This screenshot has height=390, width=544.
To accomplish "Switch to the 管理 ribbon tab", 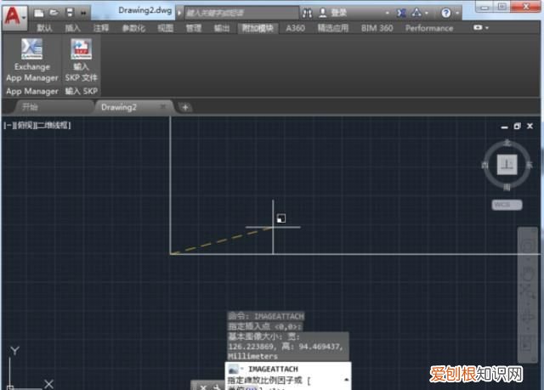I will click(194, 28).
